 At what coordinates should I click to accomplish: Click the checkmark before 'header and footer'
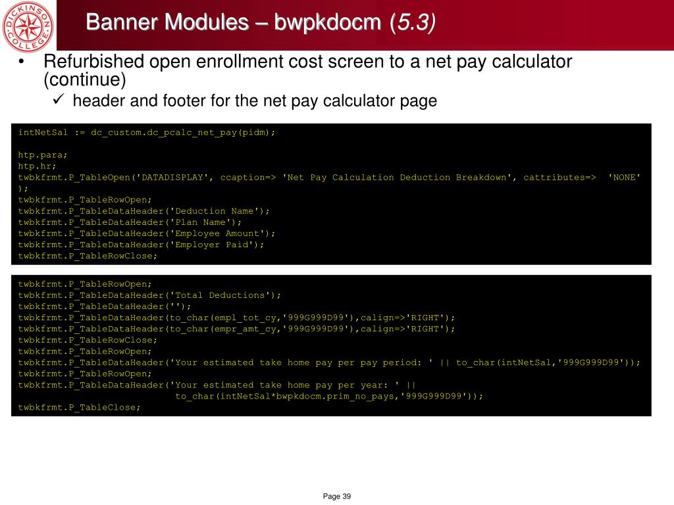[x=58, y=100]
